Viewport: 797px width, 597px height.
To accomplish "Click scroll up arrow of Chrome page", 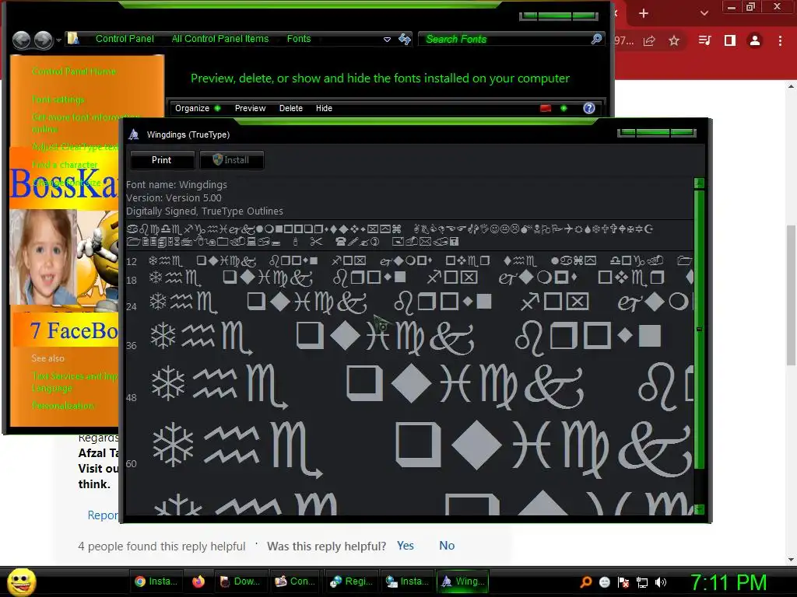I will click(791, 86).
